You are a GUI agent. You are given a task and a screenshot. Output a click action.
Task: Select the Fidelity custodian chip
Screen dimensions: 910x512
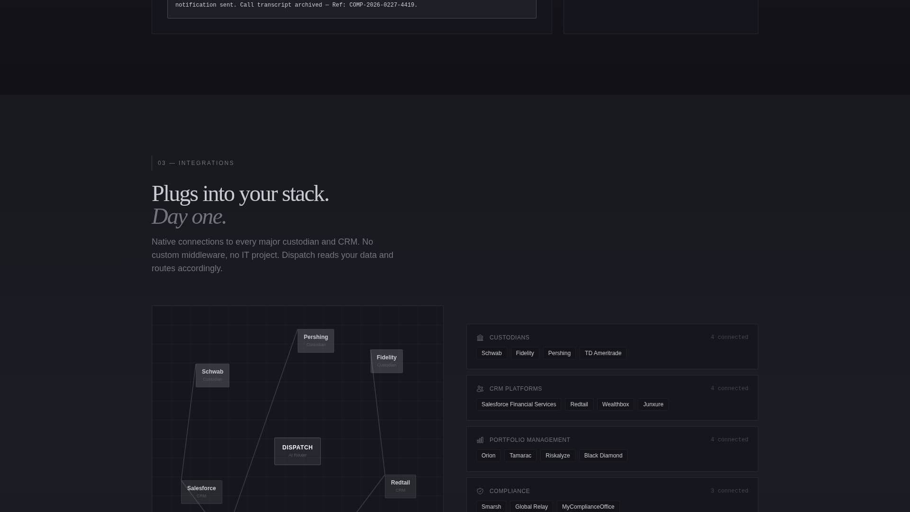pos(525,353)
